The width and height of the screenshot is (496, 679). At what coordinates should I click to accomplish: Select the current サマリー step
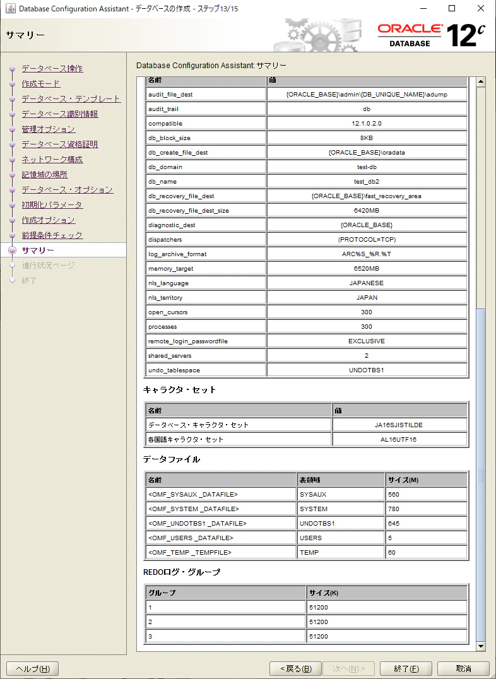[x=38, y=251]
